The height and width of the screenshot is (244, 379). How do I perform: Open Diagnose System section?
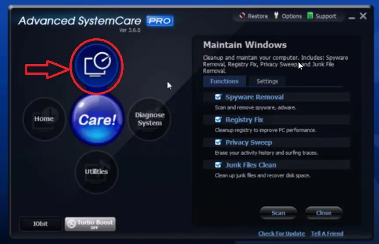click(x=149, y=119)
